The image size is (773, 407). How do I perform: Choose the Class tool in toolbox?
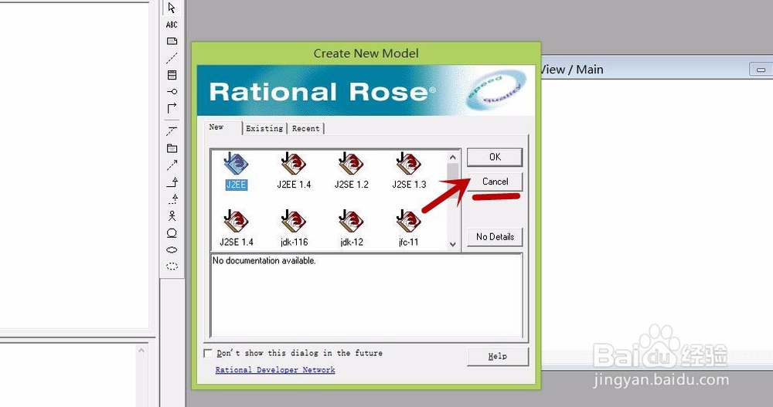pyautogui.click(x=172, y=75)
